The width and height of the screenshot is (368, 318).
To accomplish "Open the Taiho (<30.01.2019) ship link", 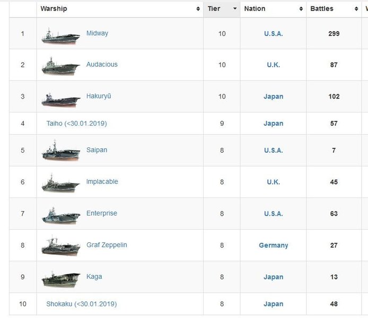I will click(x=76, y=123).
